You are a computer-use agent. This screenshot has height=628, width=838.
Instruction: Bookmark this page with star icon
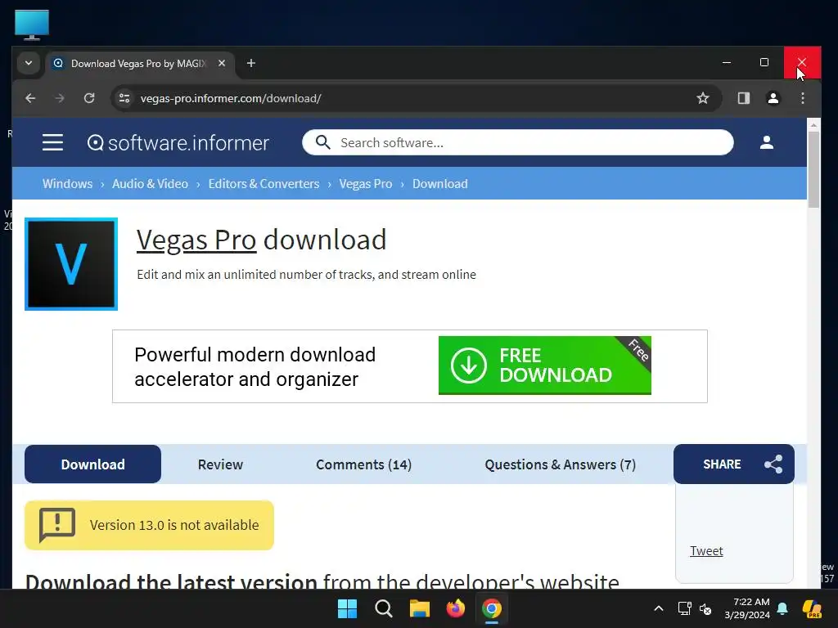703,98
